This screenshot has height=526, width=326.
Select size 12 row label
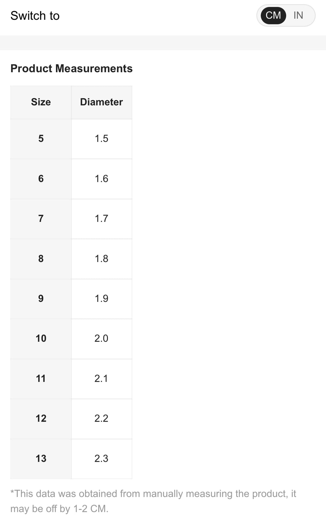[x=41, y=419]
